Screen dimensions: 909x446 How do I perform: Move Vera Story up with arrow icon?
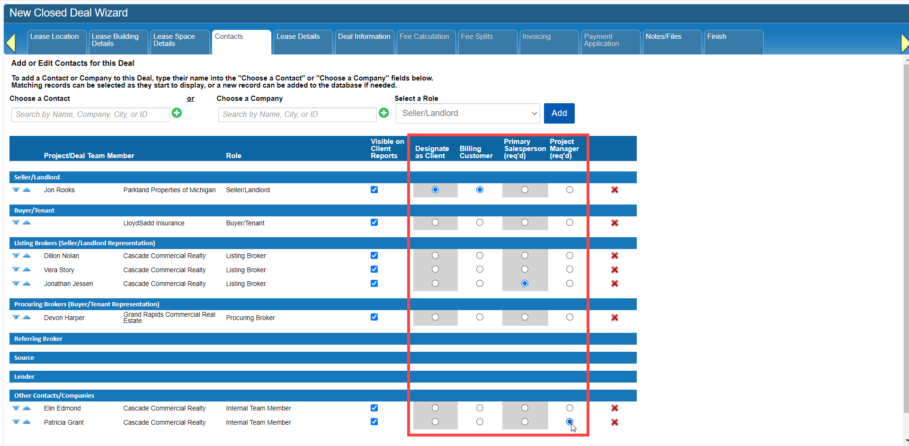(x=27, y=269)
